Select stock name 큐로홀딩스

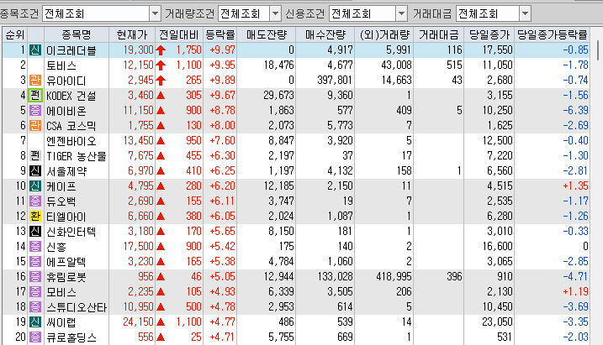71,337
